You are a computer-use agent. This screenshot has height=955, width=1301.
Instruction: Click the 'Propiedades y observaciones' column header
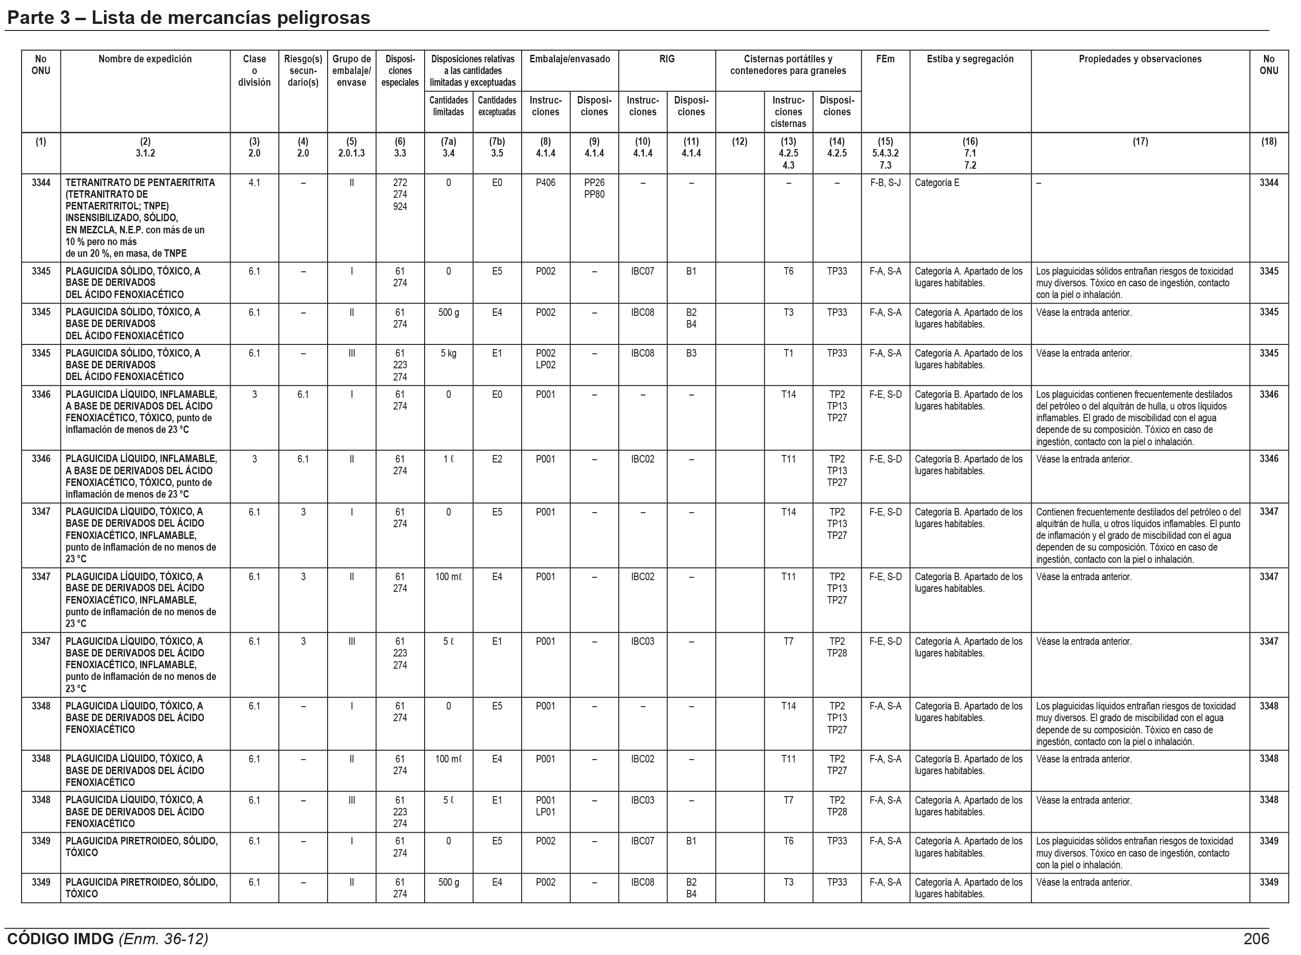(1140, 59)
